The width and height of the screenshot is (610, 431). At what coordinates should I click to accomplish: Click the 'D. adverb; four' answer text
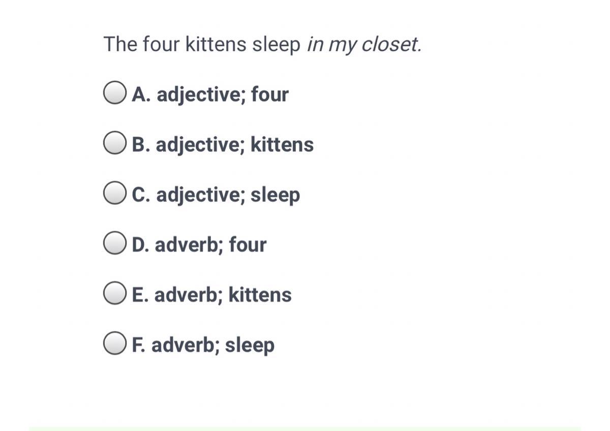pos(199,244)
